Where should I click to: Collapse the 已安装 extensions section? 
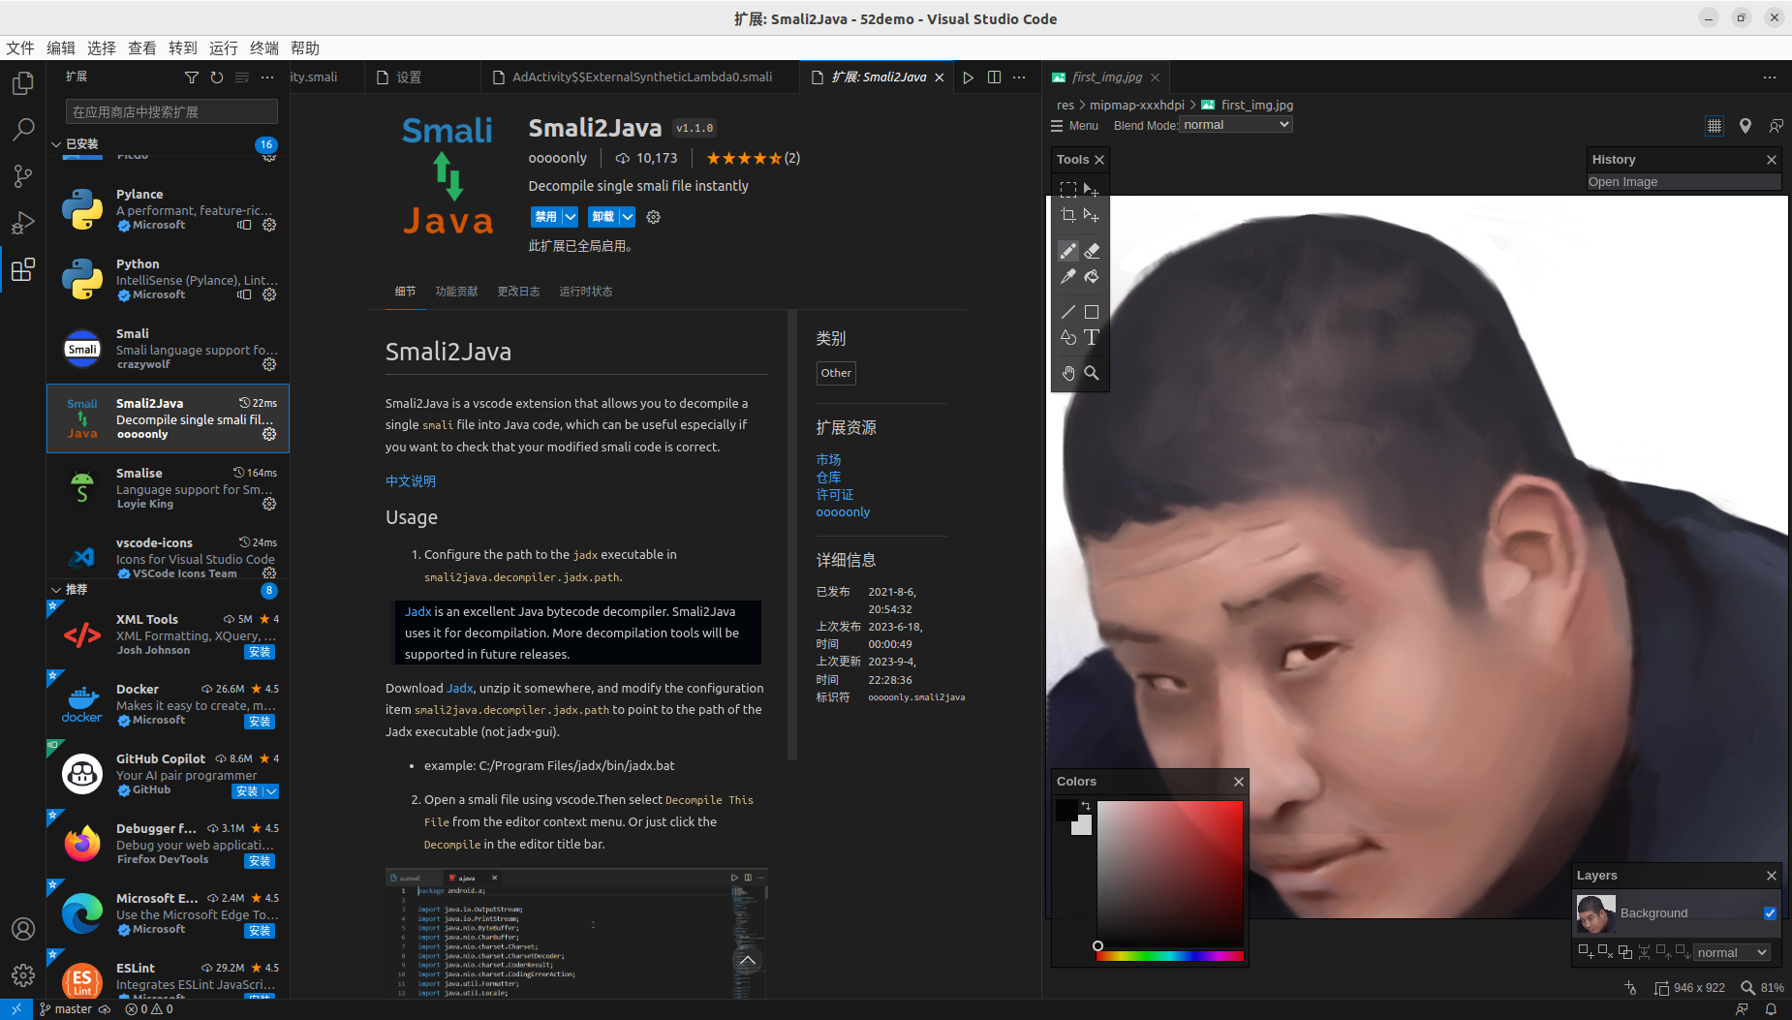coord(56,144)
